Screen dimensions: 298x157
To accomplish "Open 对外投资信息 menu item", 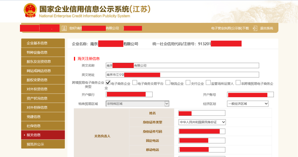I will pyautogui.click(x=43, y=89).
